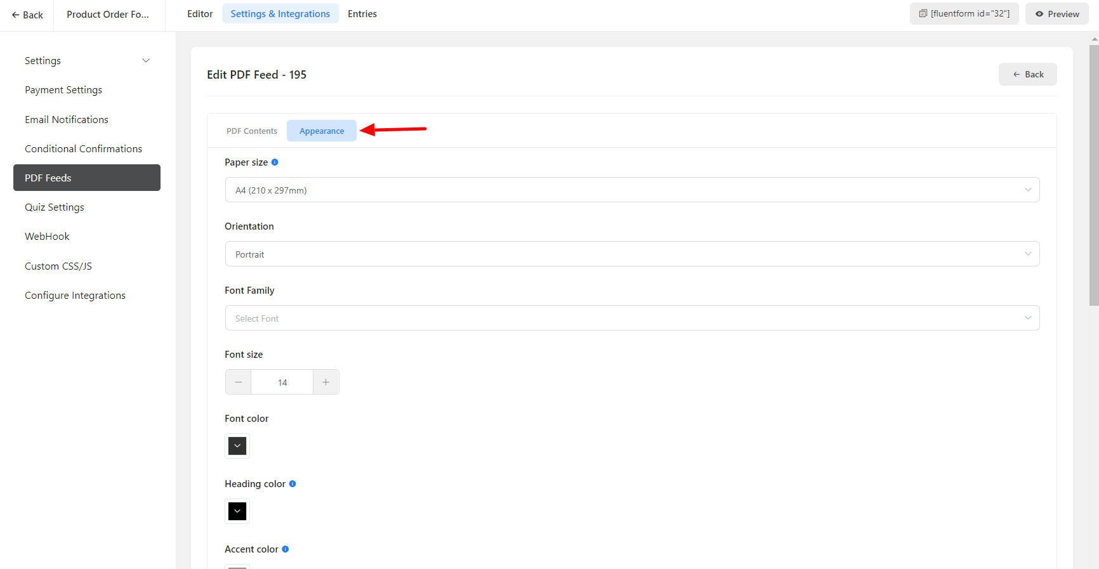Click Back arrow in the top-left header
Viewport: 1099px width, 569px height.
27,15
